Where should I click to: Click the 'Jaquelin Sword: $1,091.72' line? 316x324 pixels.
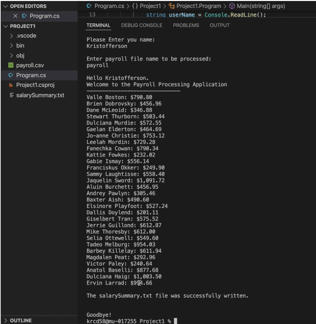point(125,181)
